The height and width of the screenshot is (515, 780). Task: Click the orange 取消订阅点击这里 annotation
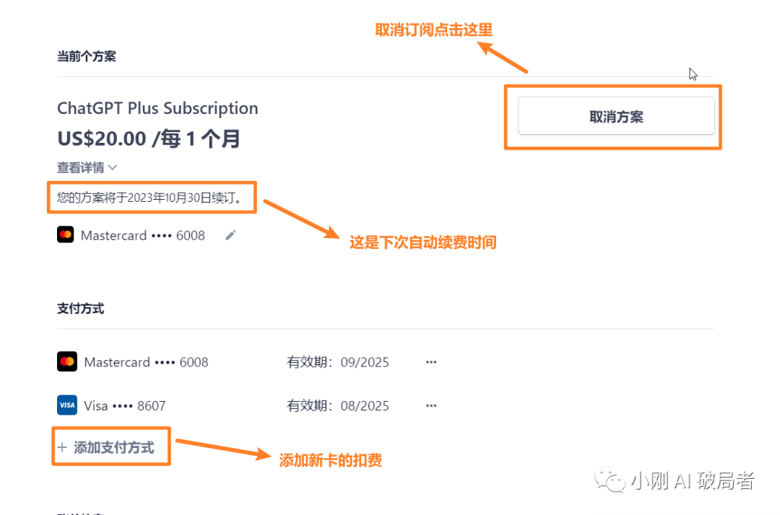(434, 30)
